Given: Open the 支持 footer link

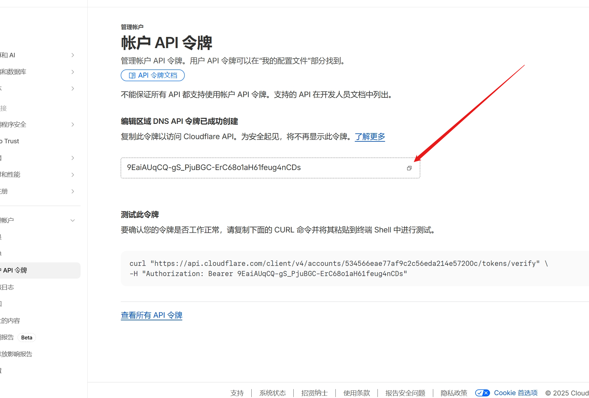Looking at the screenshot, I should [x=237, y=393].
